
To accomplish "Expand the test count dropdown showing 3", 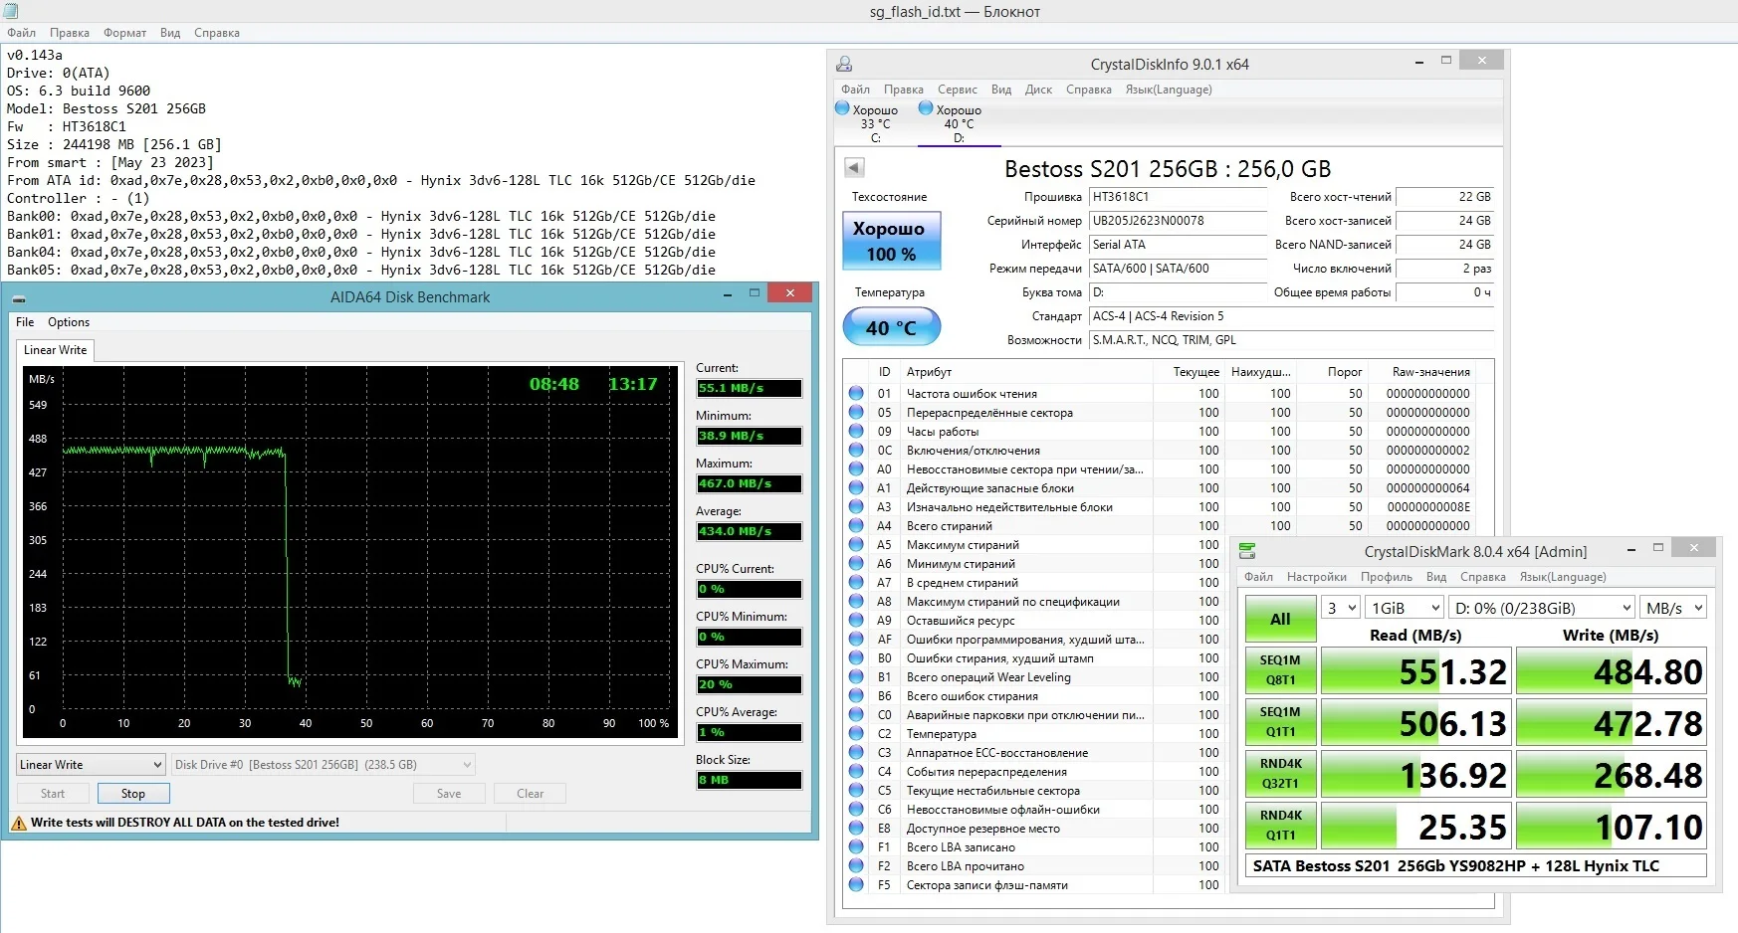I will (1341, 608).
